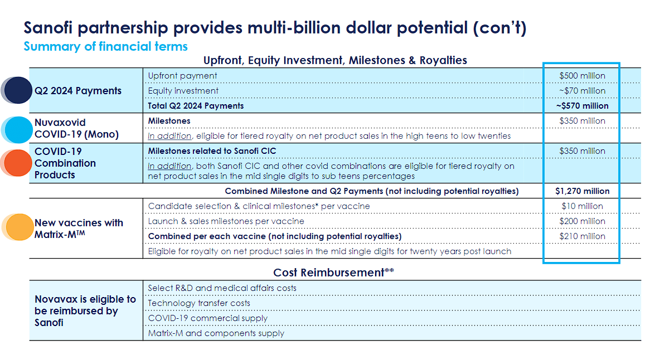655x345 pixels.
Task: Click the dark navy circle beside Q2 2024 Payments
Action: [x=19, y=90]
